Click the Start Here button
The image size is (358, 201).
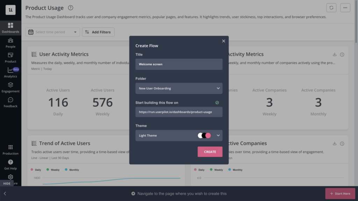point(340,193)
